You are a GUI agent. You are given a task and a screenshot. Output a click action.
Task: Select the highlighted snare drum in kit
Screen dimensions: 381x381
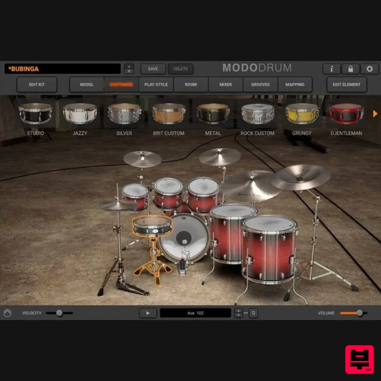pyautogui.click(x=152, y=225)
